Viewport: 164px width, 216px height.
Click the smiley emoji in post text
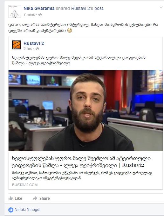(70, 30)
